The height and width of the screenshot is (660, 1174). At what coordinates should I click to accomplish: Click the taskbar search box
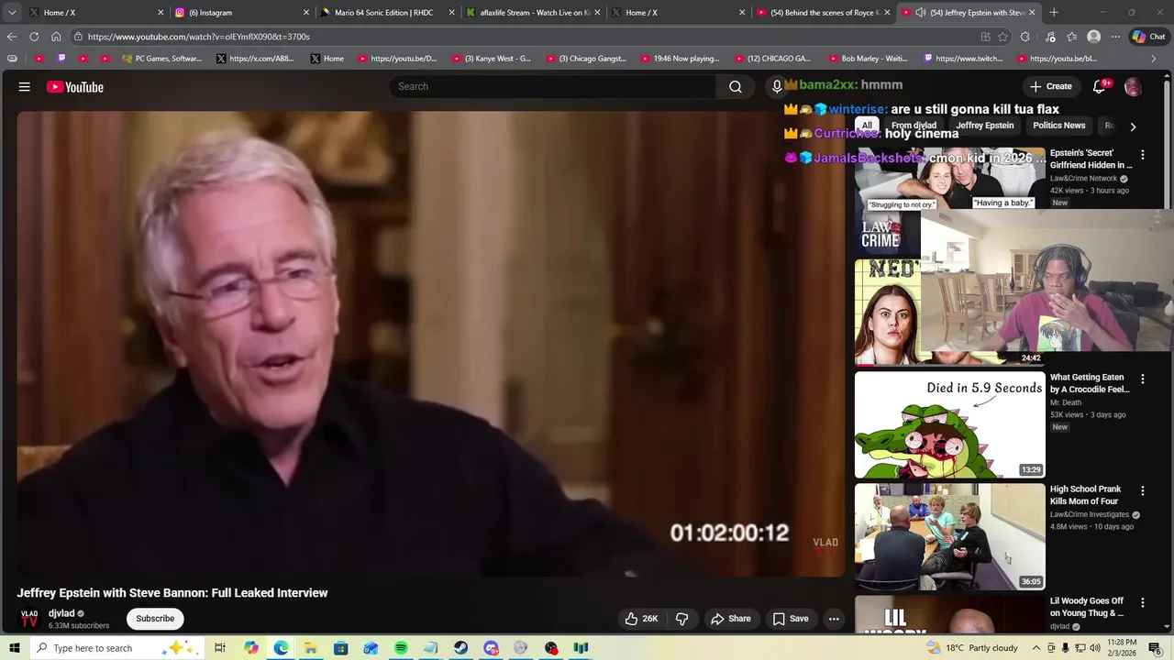click(x=117, y=648)
